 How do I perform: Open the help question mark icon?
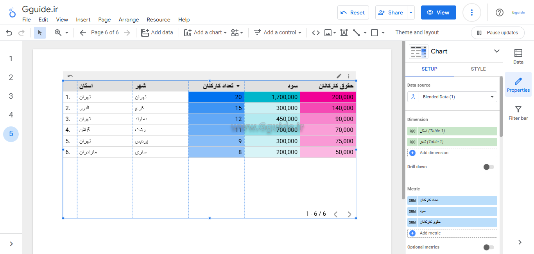[499, 12]
